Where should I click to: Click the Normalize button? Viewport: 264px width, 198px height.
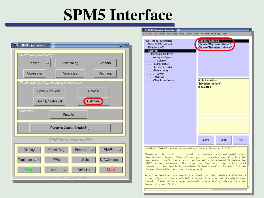(70, 73)
